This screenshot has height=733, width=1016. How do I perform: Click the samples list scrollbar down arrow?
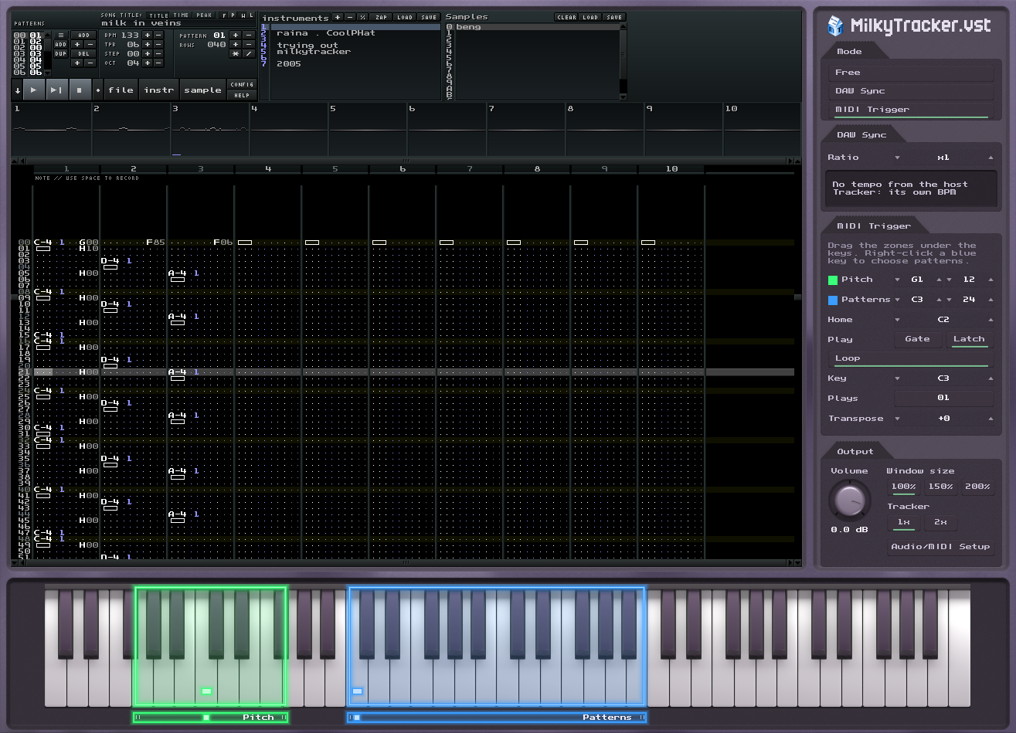(x=624, y=97)
